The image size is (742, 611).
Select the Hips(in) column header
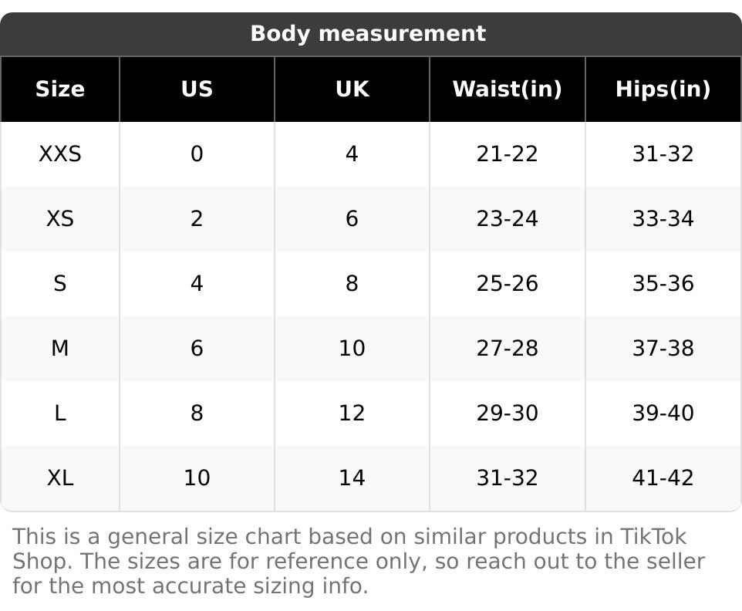click(663, 89)
